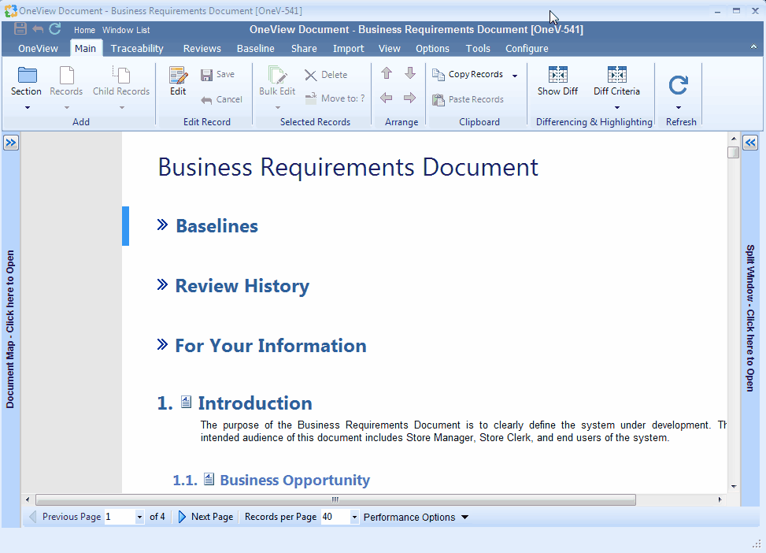Click the Records page icon
Viewport: 766px width, 553px height.
pos(66,76)
